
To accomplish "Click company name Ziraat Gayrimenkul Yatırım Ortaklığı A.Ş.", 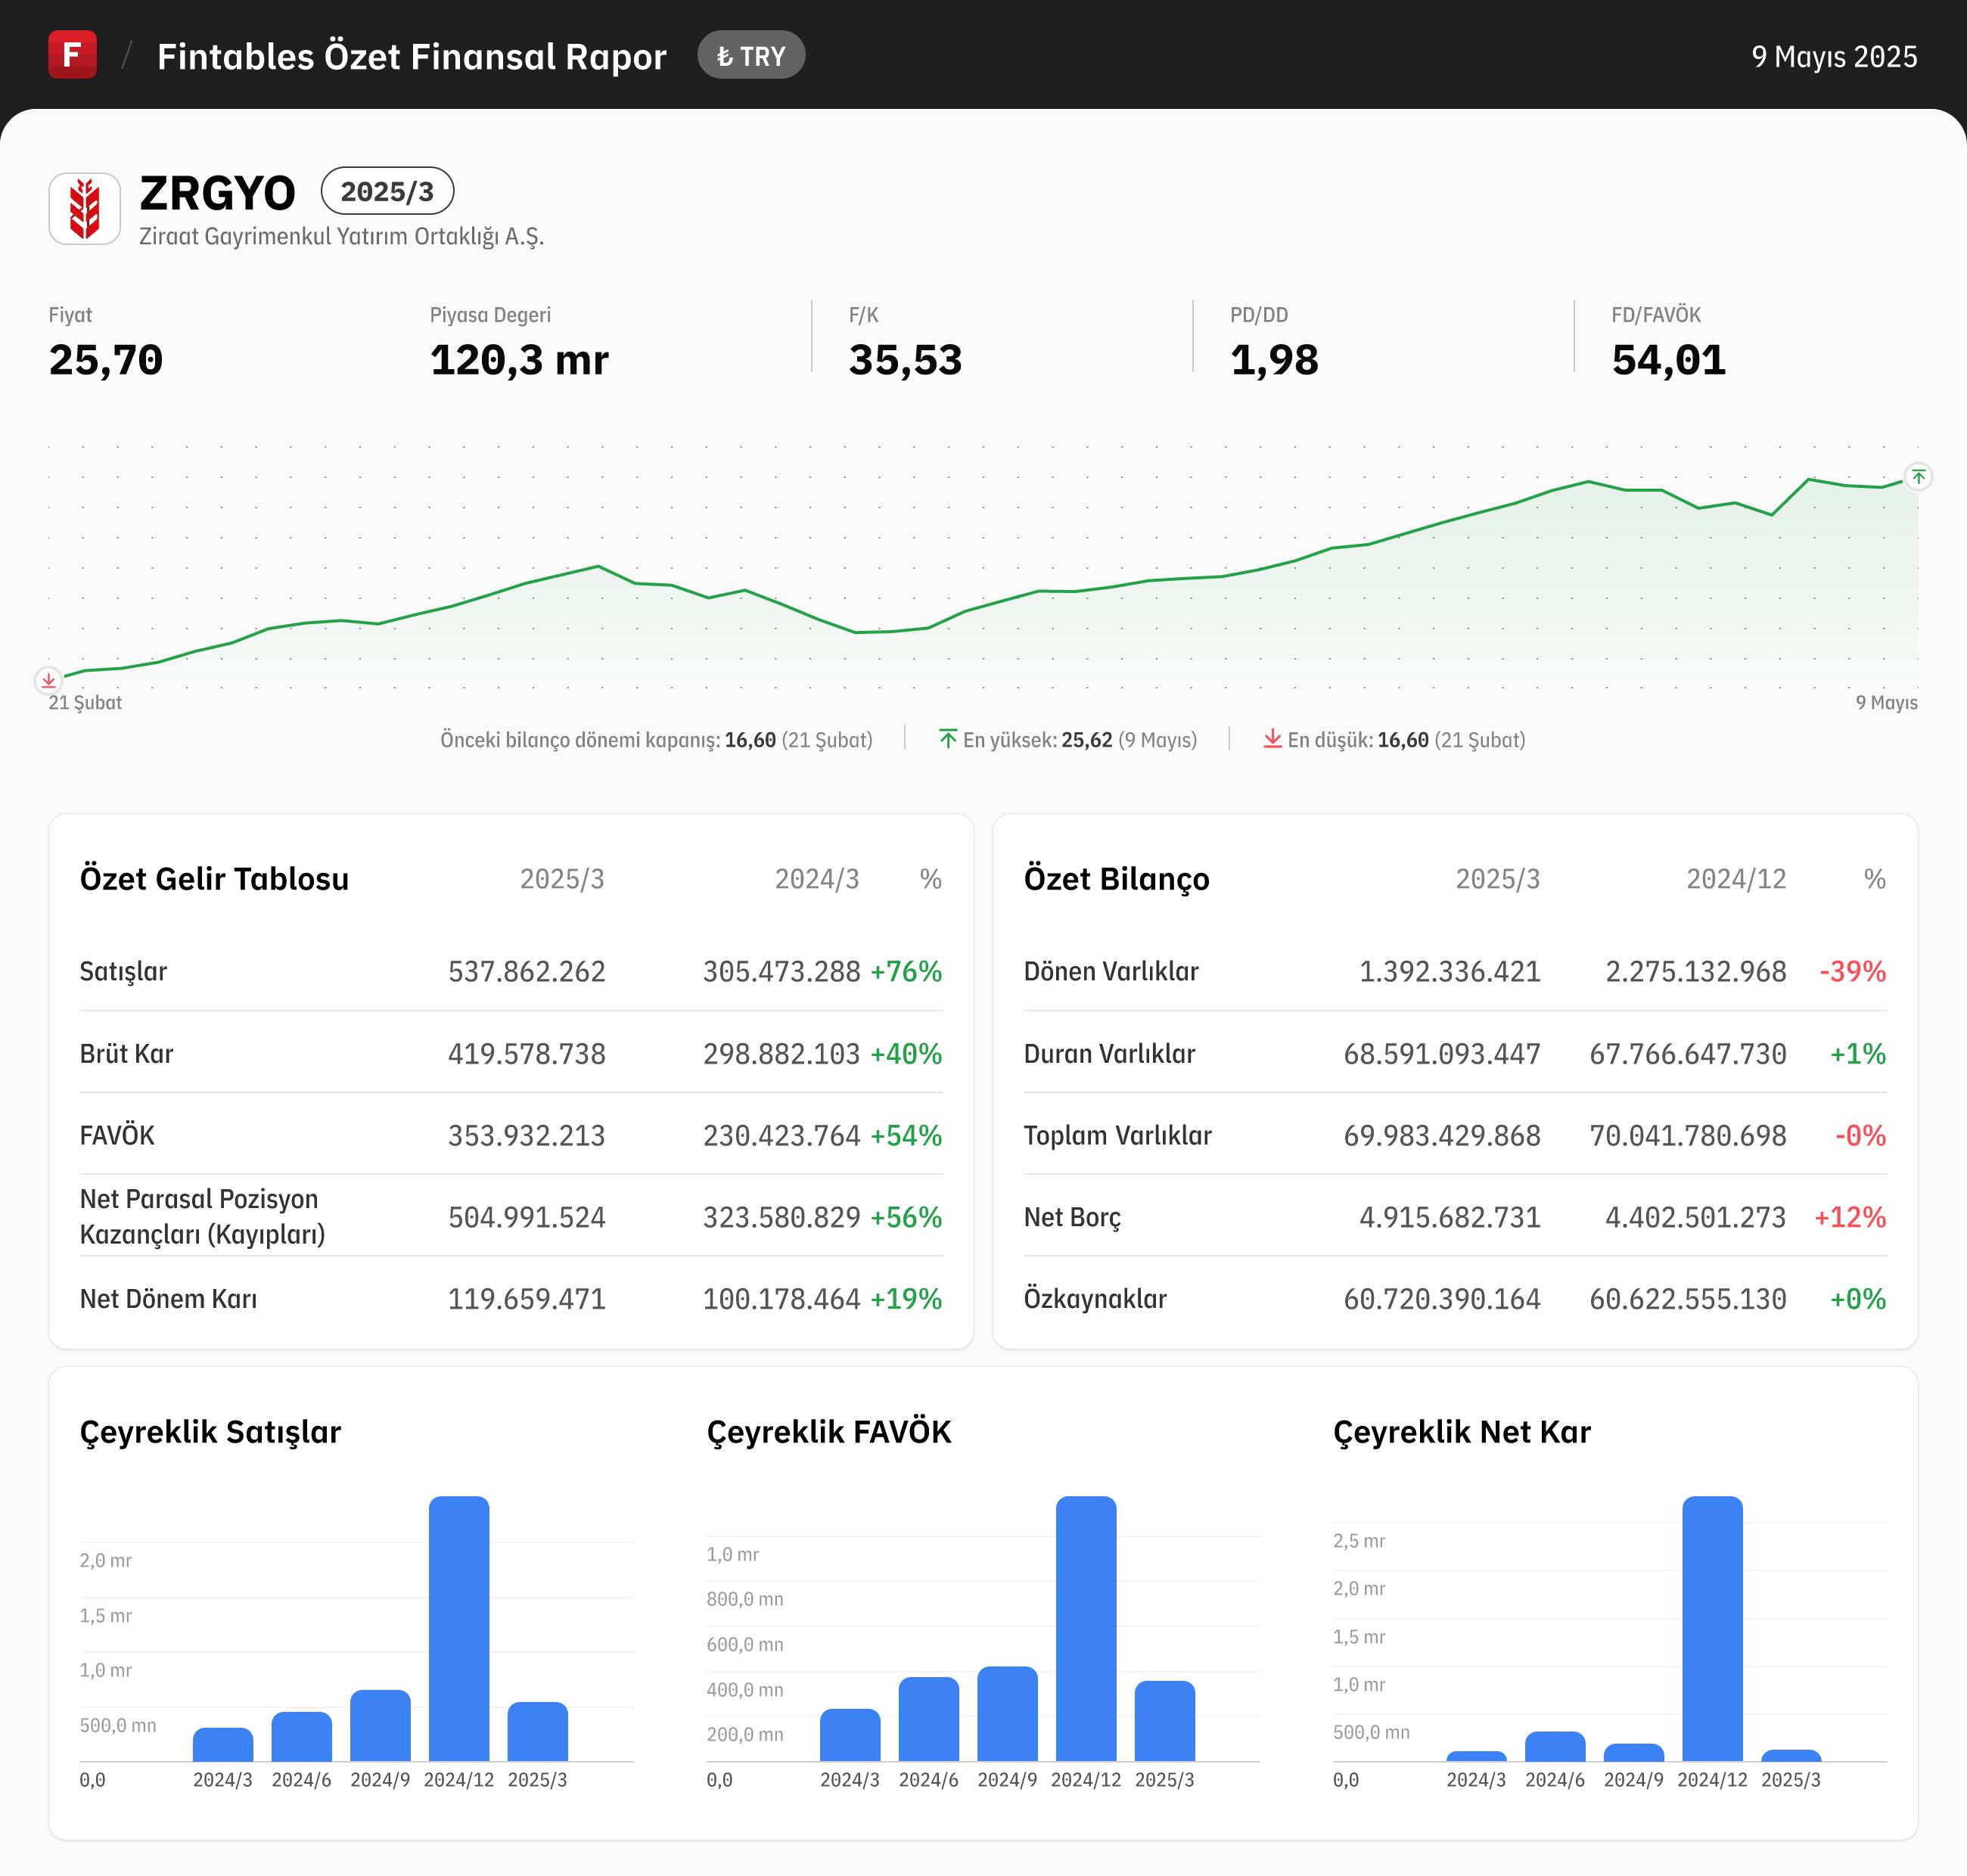I will [x=341, y=237].
